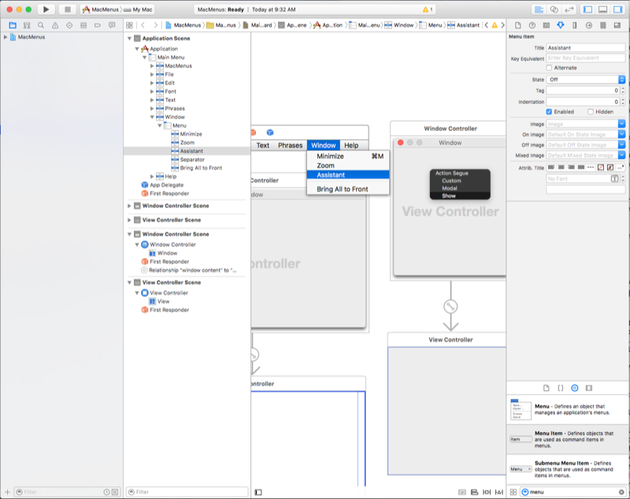Check the Alternate checkbox

coord(549,67)
